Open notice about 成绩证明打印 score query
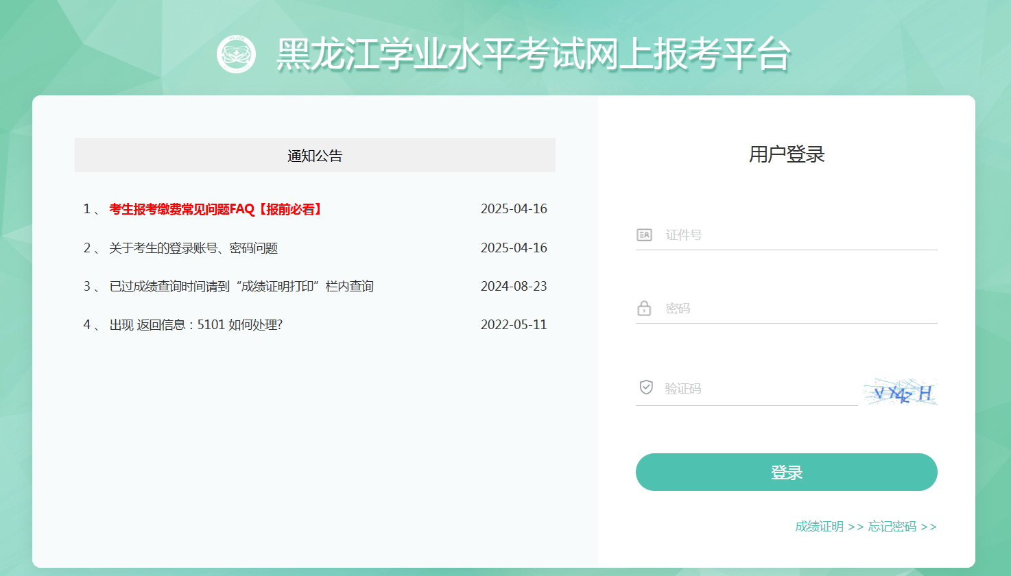The width and height of the screenshot is (1011, 576). coord(241,287)
